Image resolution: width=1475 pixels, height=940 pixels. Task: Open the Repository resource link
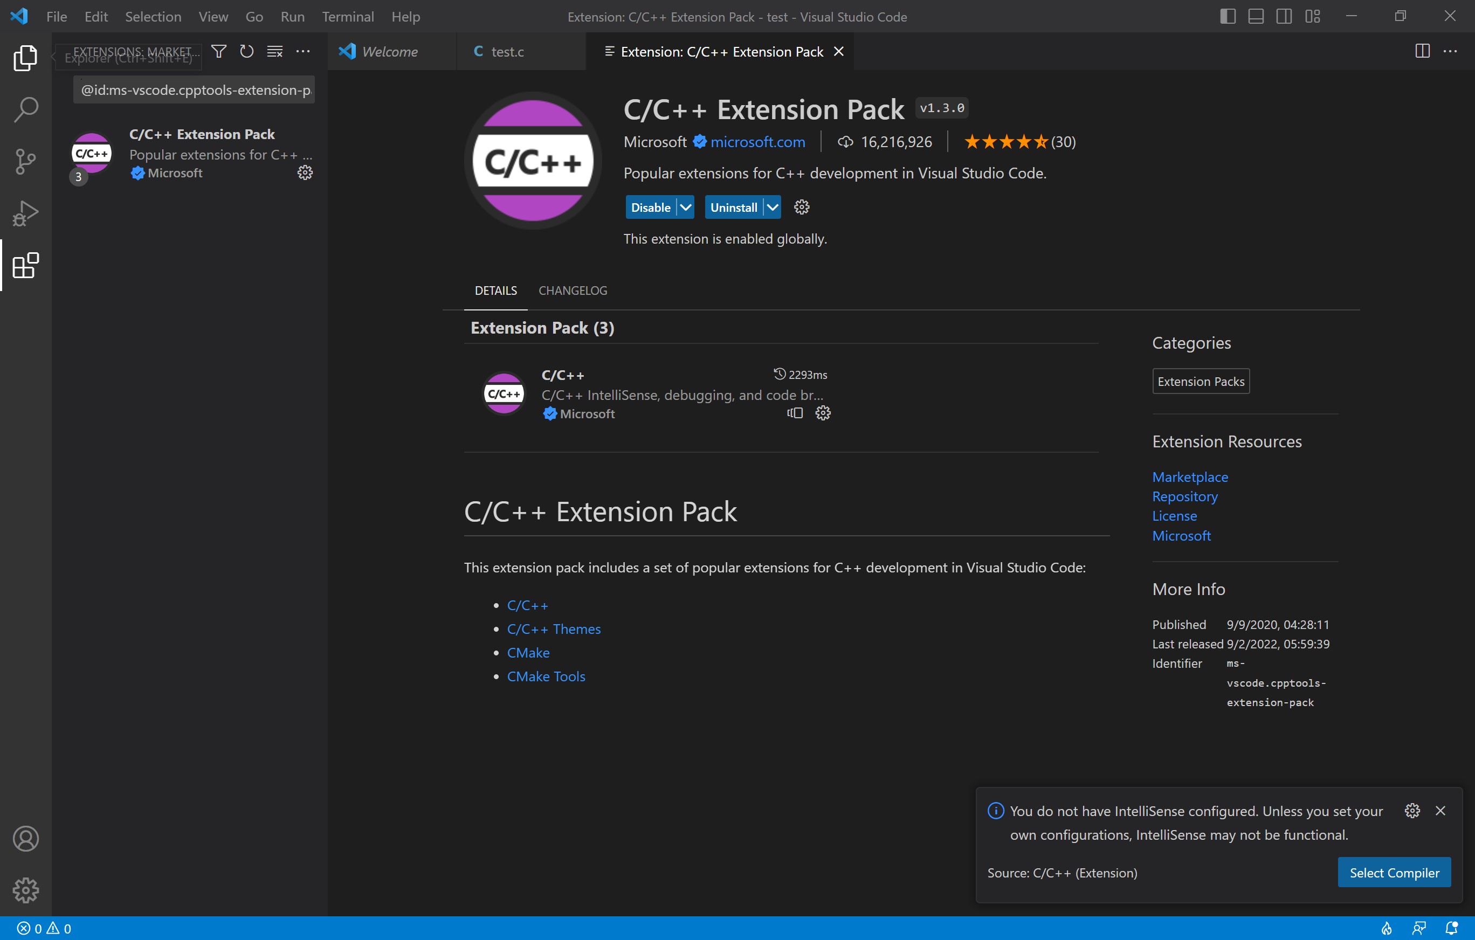pyautogui.click(x=1184, y=496)
